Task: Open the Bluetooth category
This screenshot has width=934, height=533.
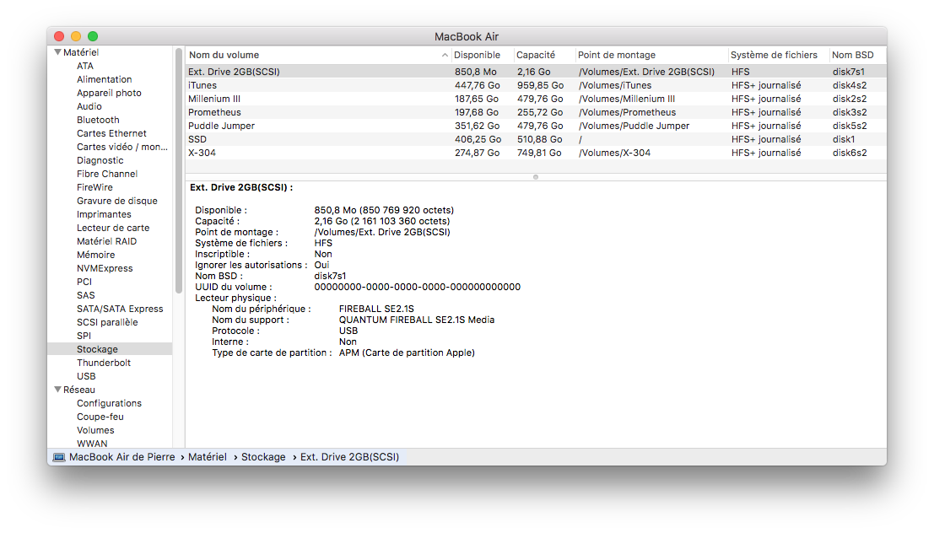Action: point(98,120)
